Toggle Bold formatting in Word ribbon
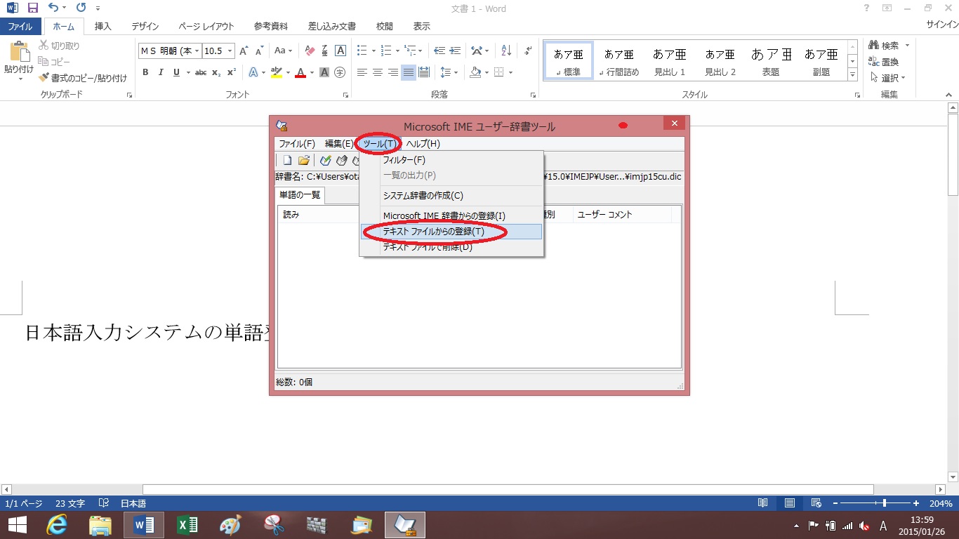Screen dimensions: 959x539 145,72
